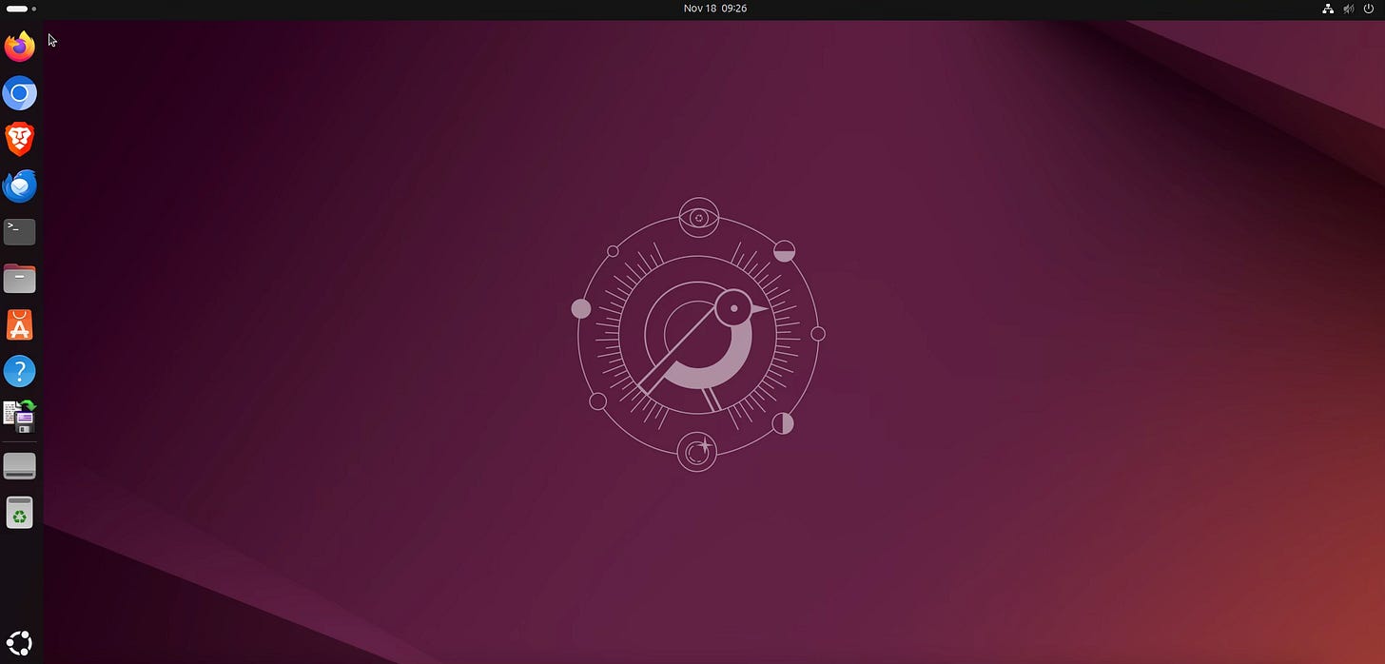Show Applications with the Ubuntu logo button
Screen dimensions: 1385x664
[20, 641]
